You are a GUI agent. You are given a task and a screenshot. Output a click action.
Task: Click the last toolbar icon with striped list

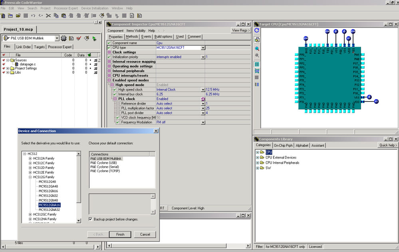click(x=139, y=16)
